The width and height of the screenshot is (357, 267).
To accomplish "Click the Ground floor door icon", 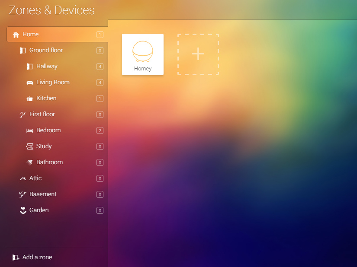I will [x=23, y=51].
